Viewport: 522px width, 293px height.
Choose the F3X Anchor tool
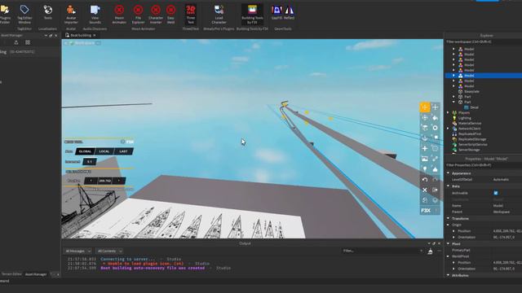tap(425, 138)
